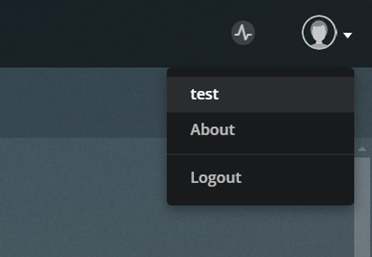The width and height of the screenshot is (372, 257).
Task: Click the scrollbar up arrow
Action: pos(362,149)
